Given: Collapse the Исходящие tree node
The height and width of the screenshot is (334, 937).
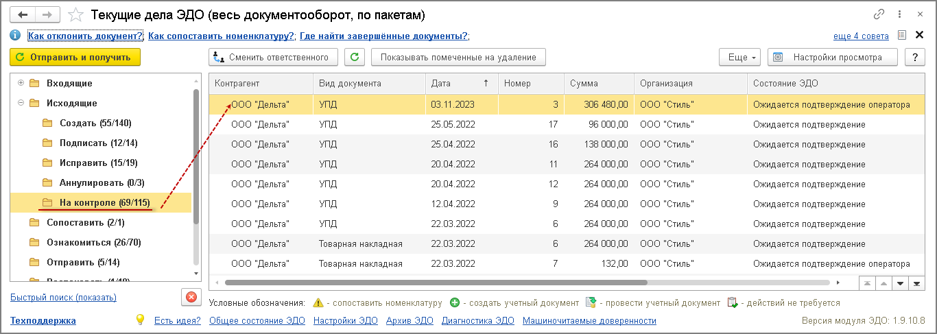Looking at the screenshot, I should pyautogui.click(x=21, y=103).
